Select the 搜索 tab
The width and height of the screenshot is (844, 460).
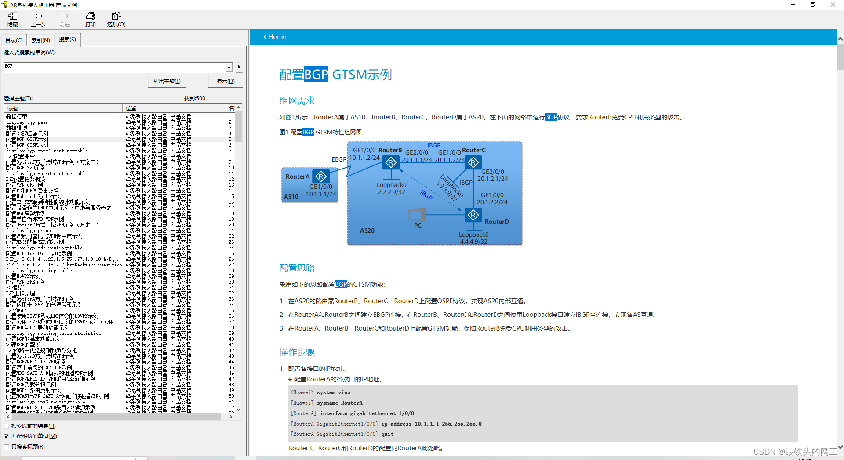tap(67, 40)
